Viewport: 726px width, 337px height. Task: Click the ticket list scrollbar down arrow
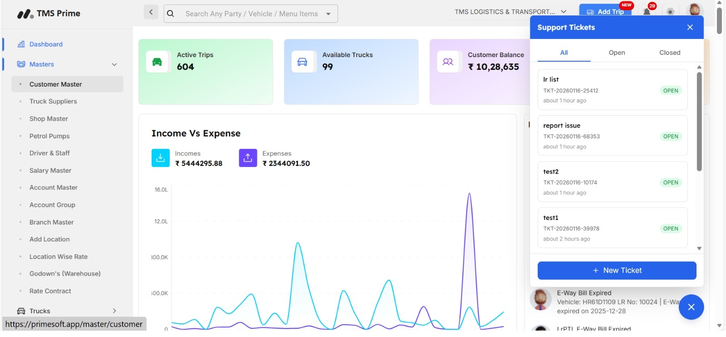click(x=699, y=249)
